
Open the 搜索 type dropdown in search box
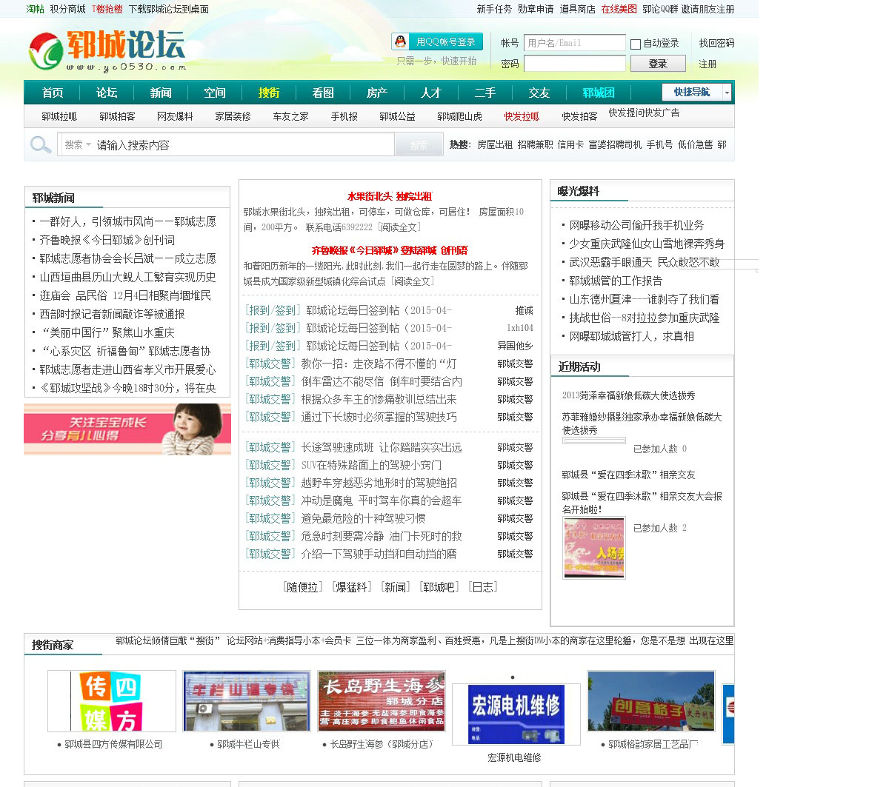[78, 144]
